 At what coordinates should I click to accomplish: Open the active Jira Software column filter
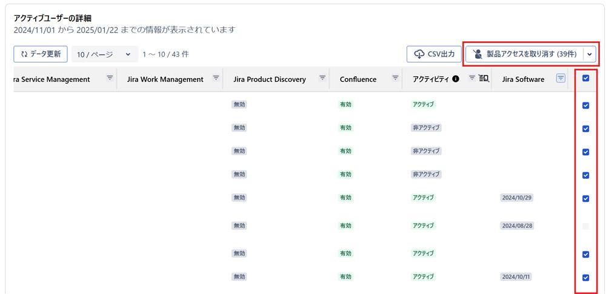pos(561,79)
